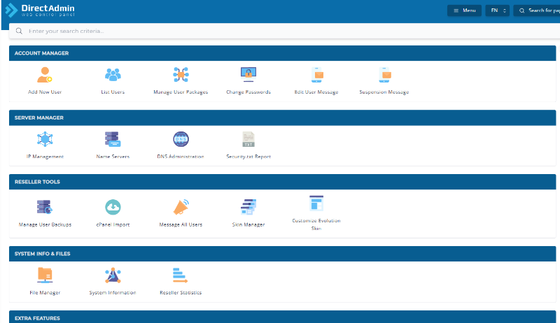Open the Suspension Message icon
The width and height of the screenshot is (560, 323).
tap(384, 75)
